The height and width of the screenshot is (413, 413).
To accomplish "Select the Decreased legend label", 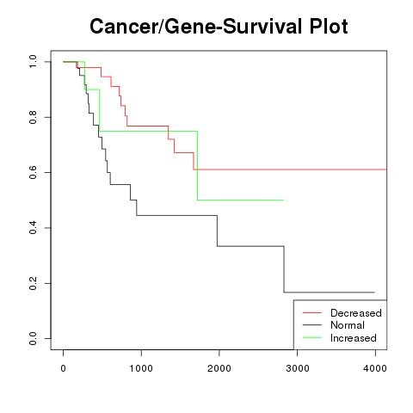I will click(356, 313).
